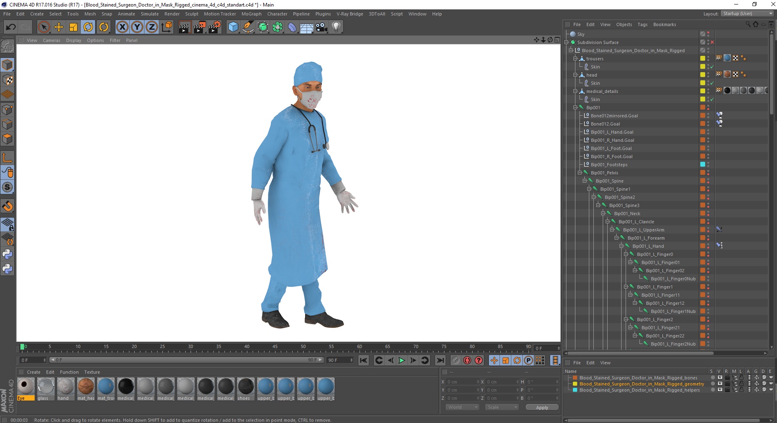Select the Eye material swatch

tap(26, 389)
